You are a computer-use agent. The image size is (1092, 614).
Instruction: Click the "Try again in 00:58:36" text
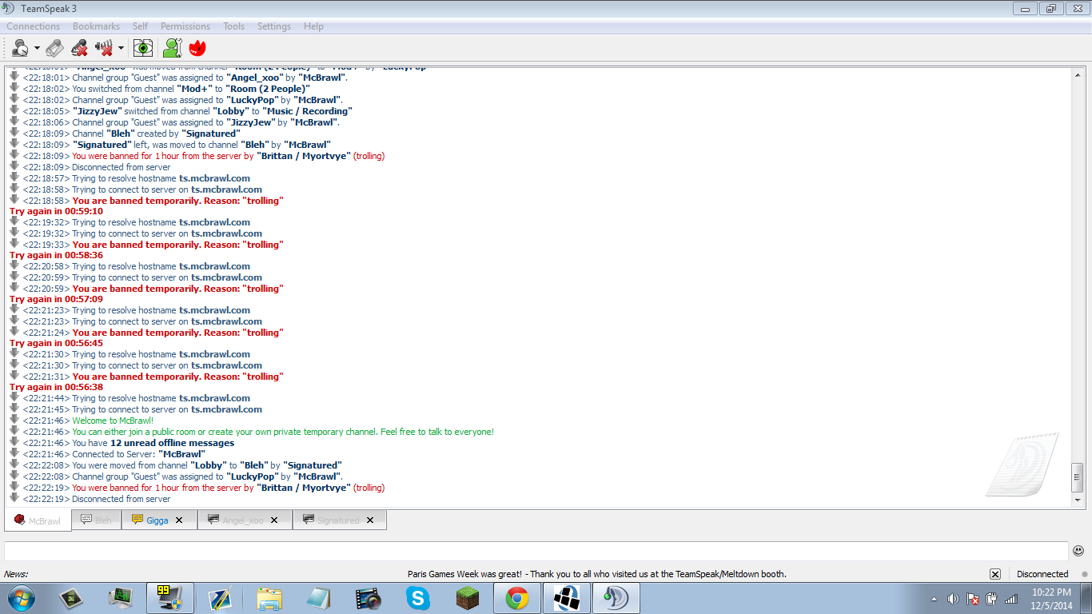pos(56,255)
